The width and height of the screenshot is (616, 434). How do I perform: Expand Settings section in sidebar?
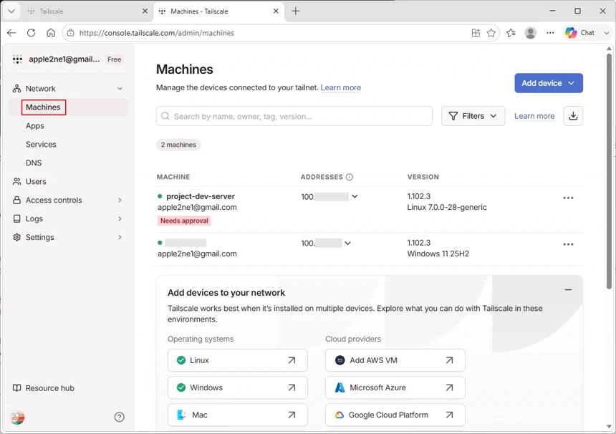pos(120,237)
